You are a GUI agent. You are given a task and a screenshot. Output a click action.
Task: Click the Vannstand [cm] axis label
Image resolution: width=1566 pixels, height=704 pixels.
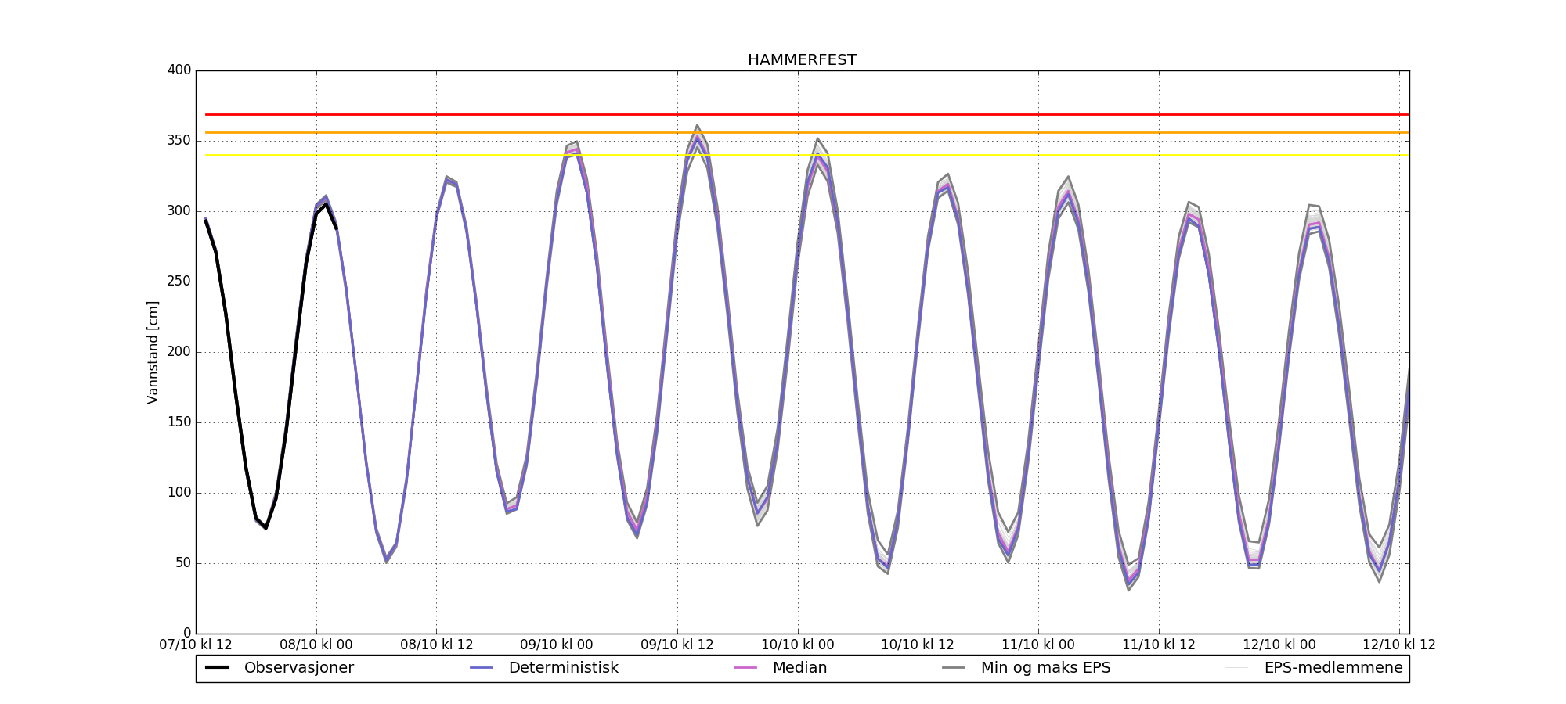(x=153, y=352)
